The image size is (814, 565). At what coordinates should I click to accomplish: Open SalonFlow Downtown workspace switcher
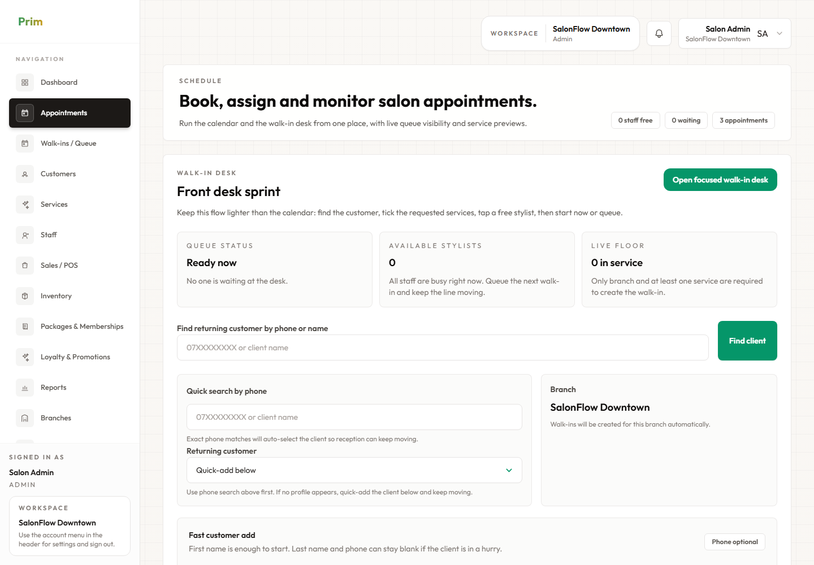[560, 33]
